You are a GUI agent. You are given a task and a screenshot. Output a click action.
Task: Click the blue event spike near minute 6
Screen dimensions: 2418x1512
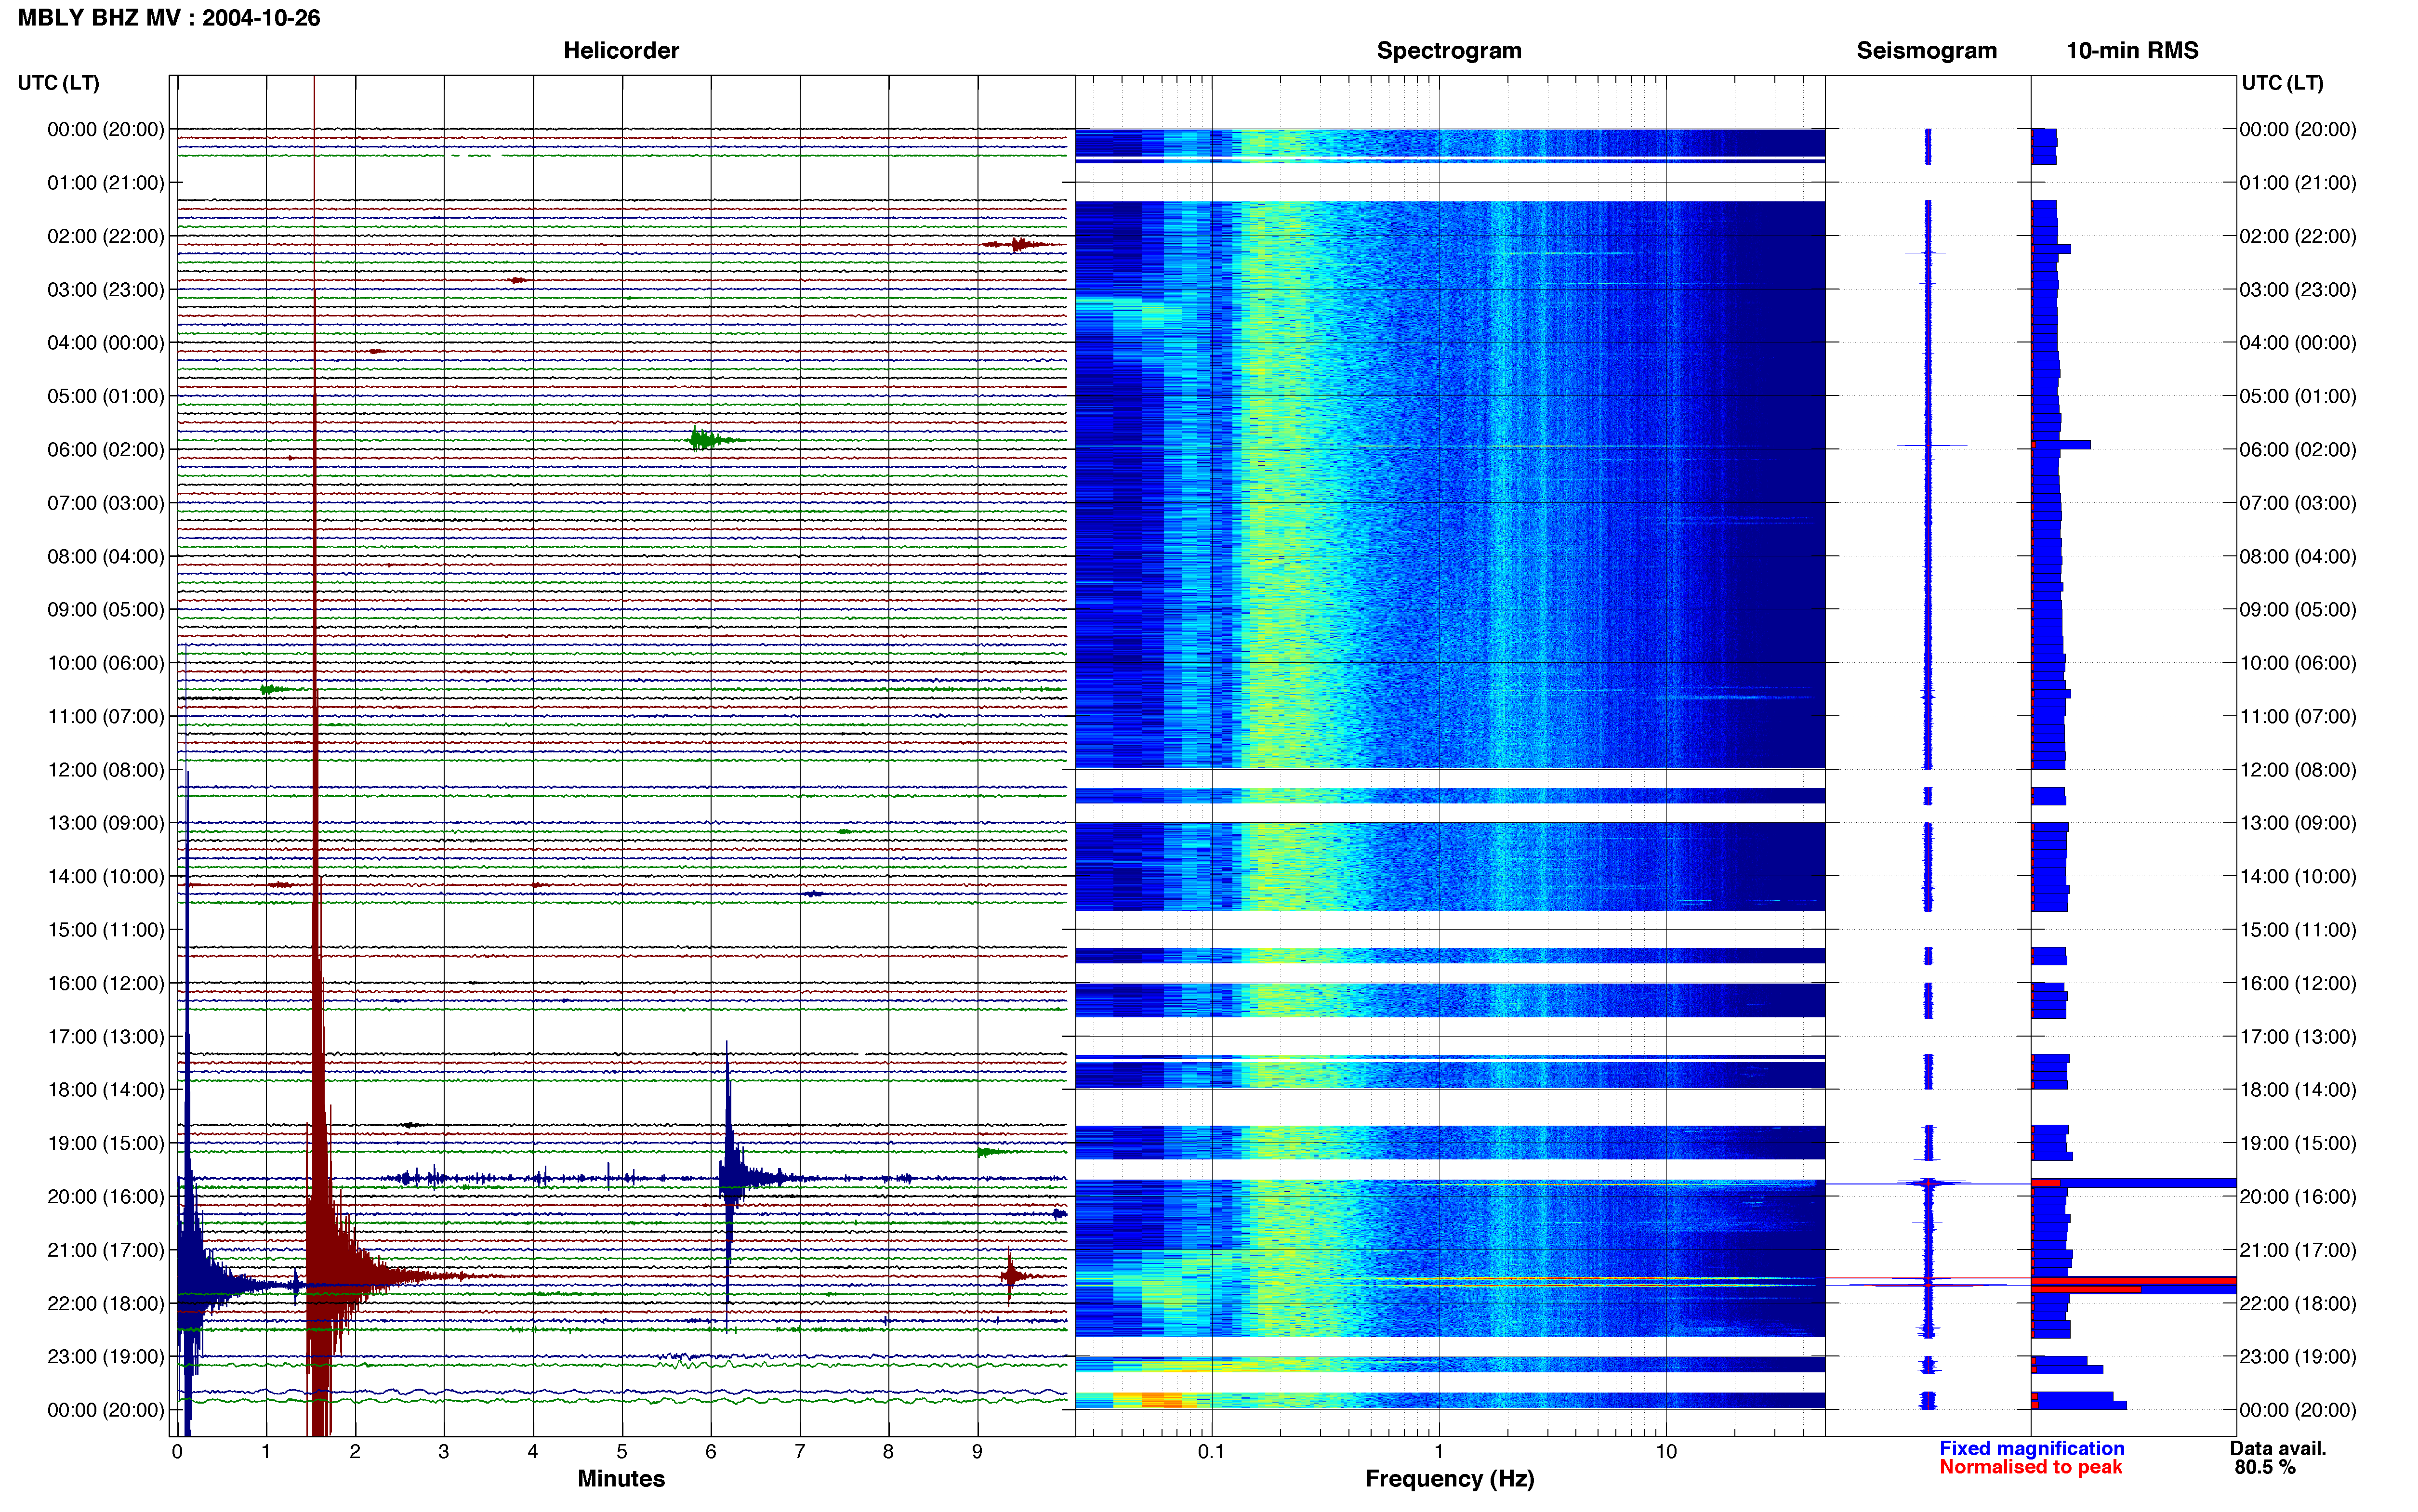pos(729,1178)
